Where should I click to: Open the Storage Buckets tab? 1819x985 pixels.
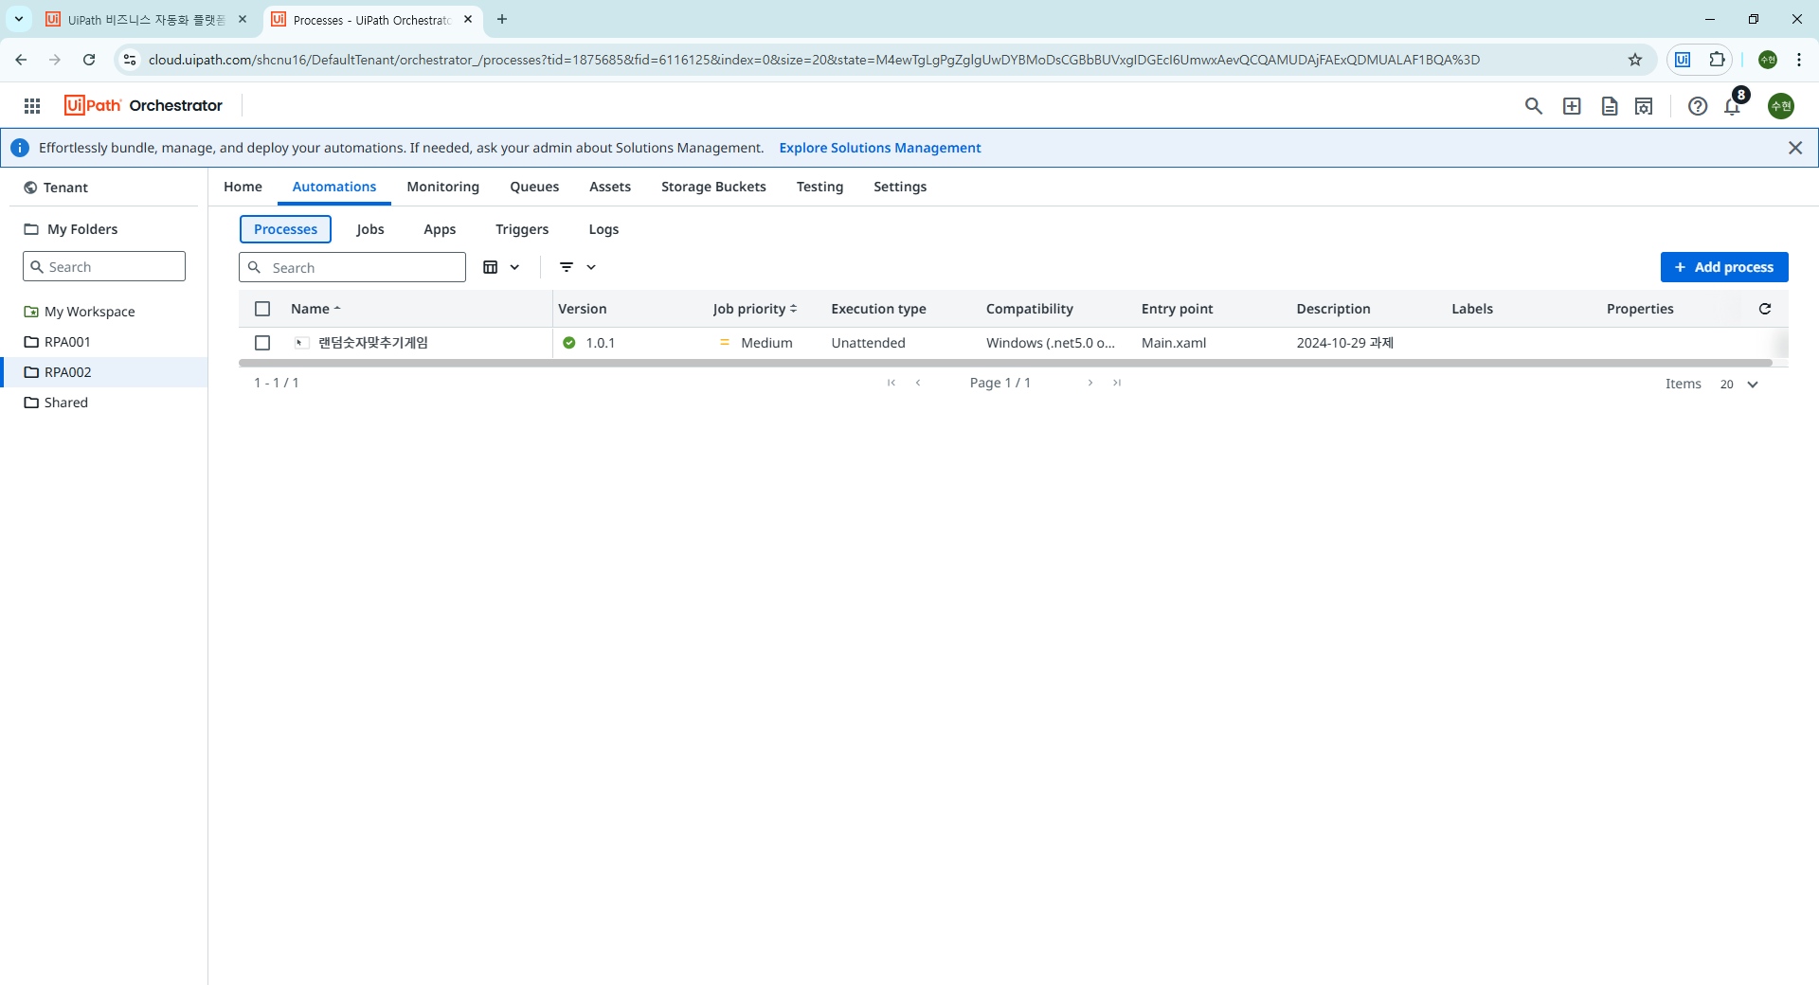click(x=713, y=187)
